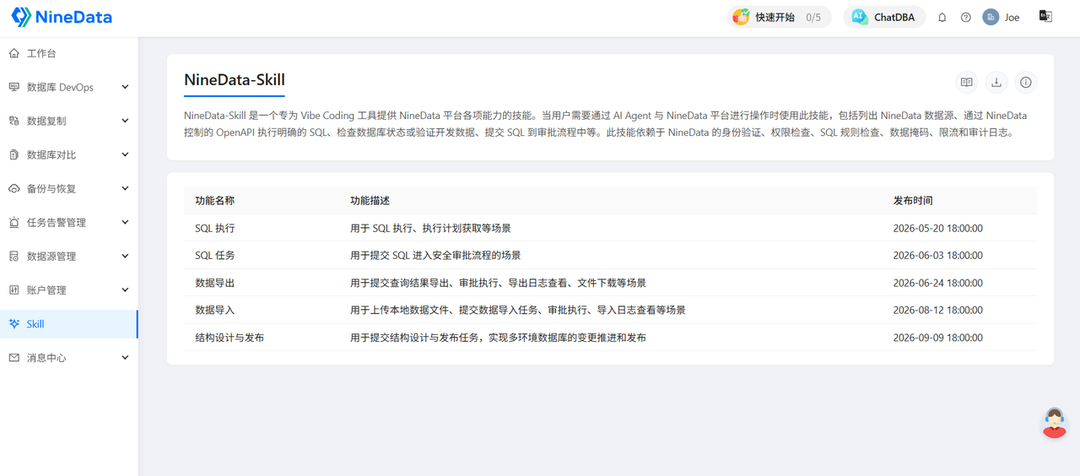1080x476 pixels.
Task: Click the 数据源管理 sidebar icon
Action: (x=13, y=256)
